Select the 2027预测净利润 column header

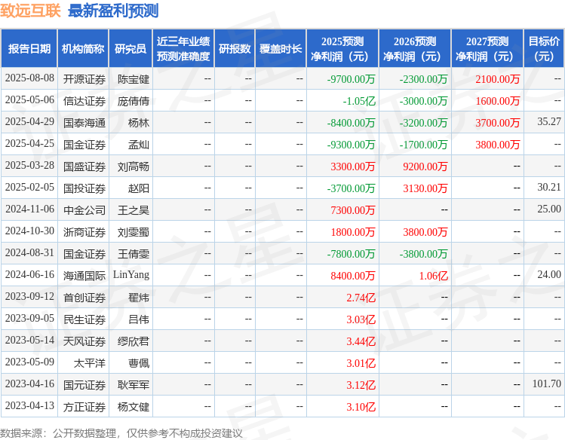click(487, 48)
